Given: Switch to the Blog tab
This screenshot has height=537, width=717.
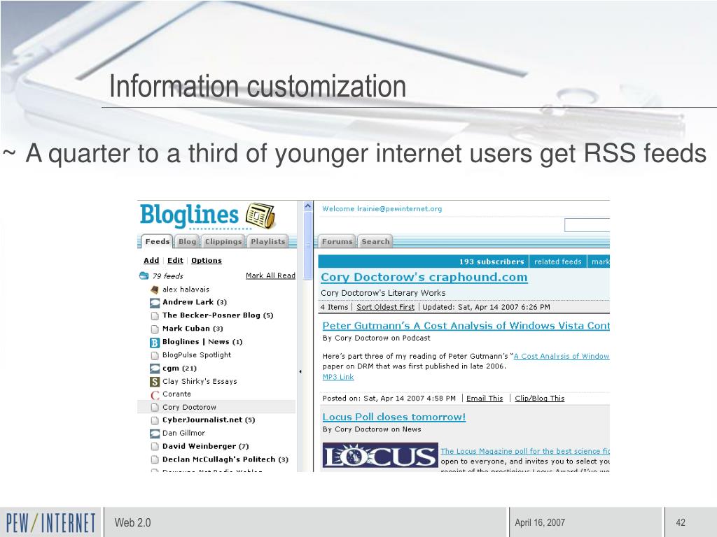Looking at the screenshot, I should [187, 241].
